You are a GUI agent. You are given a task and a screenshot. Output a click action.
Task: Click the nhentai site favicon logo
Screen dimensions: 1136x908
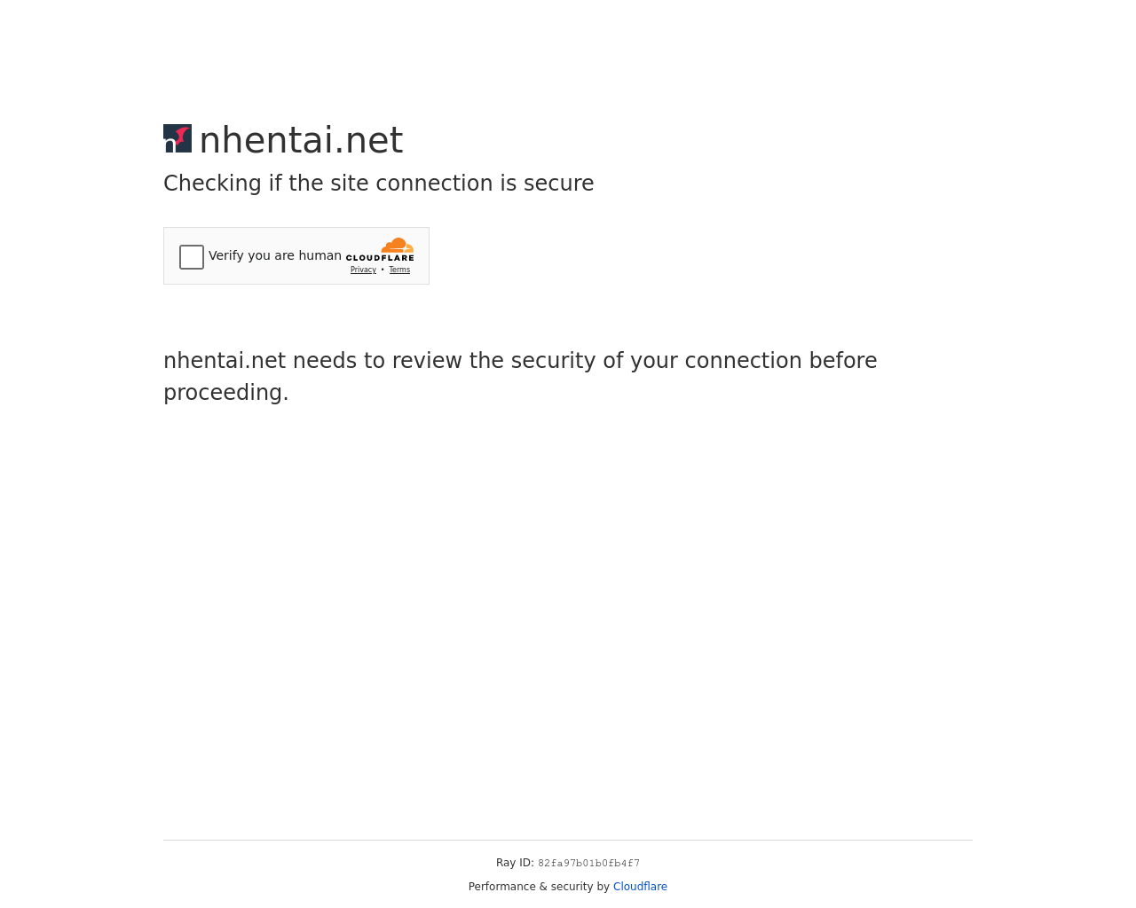click(x=177, y=138)
